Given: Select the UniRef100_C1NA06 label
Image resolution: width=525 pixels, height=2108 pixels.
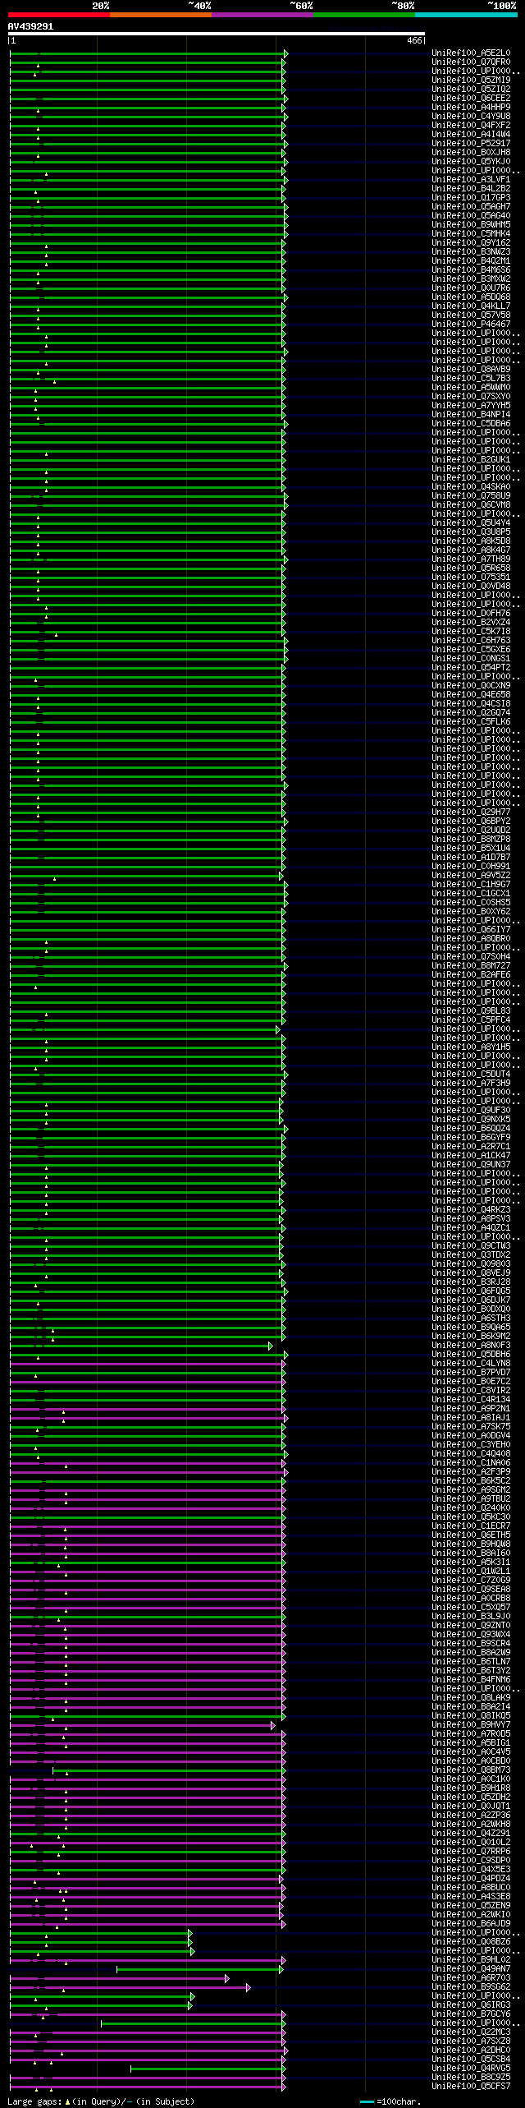Looking at the screenshot, I should 471,1463.
